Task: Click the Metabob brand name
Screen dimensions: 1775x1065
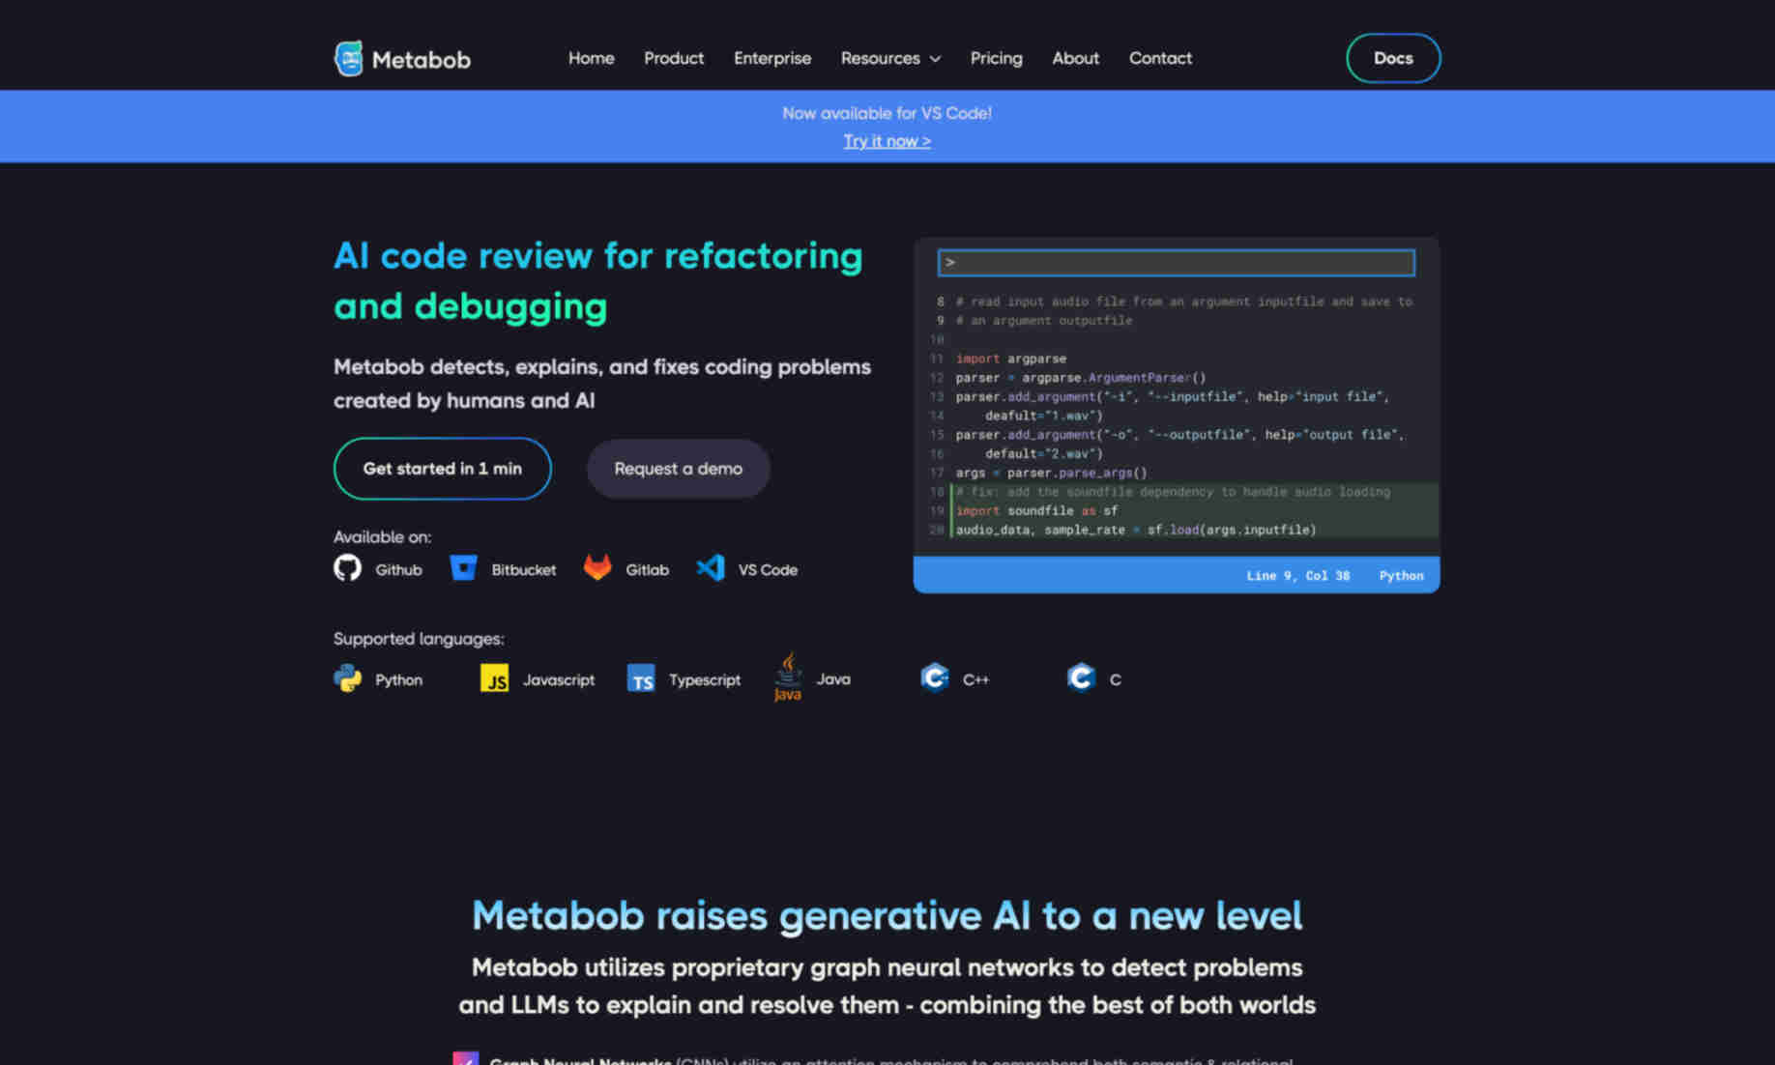Action: (x=422, y=60)
